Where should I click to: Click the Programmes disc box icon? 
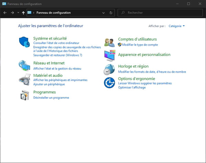[x=25, y=95]
